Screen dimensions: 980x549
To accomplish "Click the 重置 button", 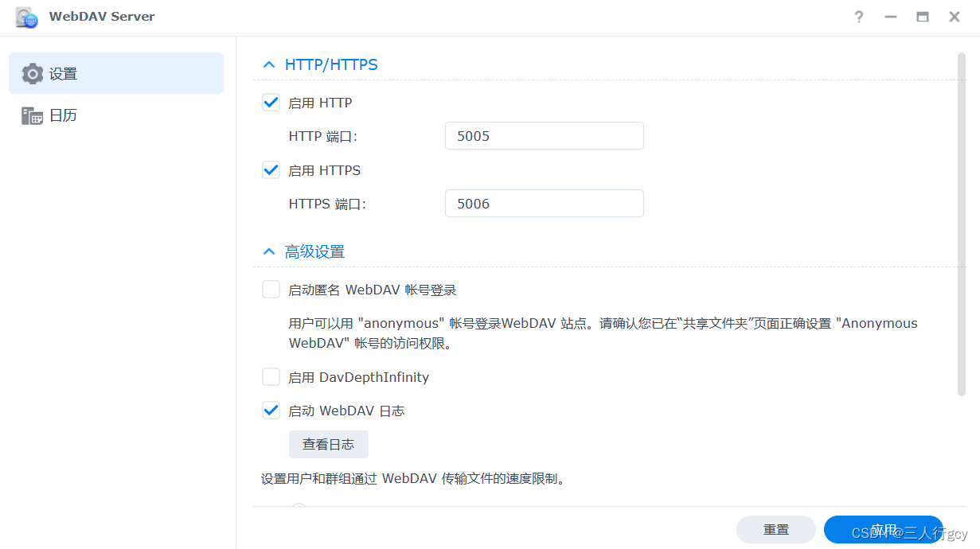I will pos(776,529).
